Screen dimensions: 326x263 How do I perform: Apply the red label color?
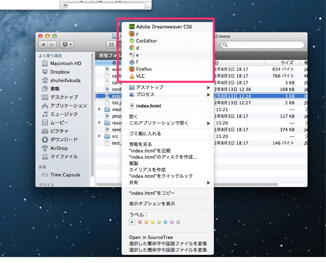[140, 222]
